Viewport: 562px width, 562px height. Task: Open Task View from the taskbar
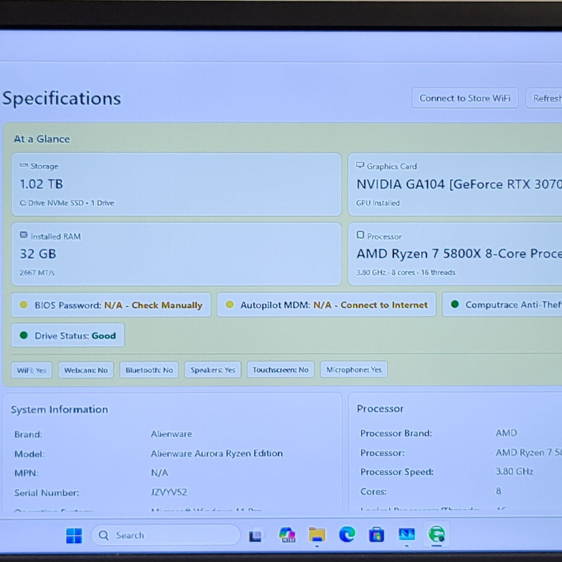(x=256, y=535)
